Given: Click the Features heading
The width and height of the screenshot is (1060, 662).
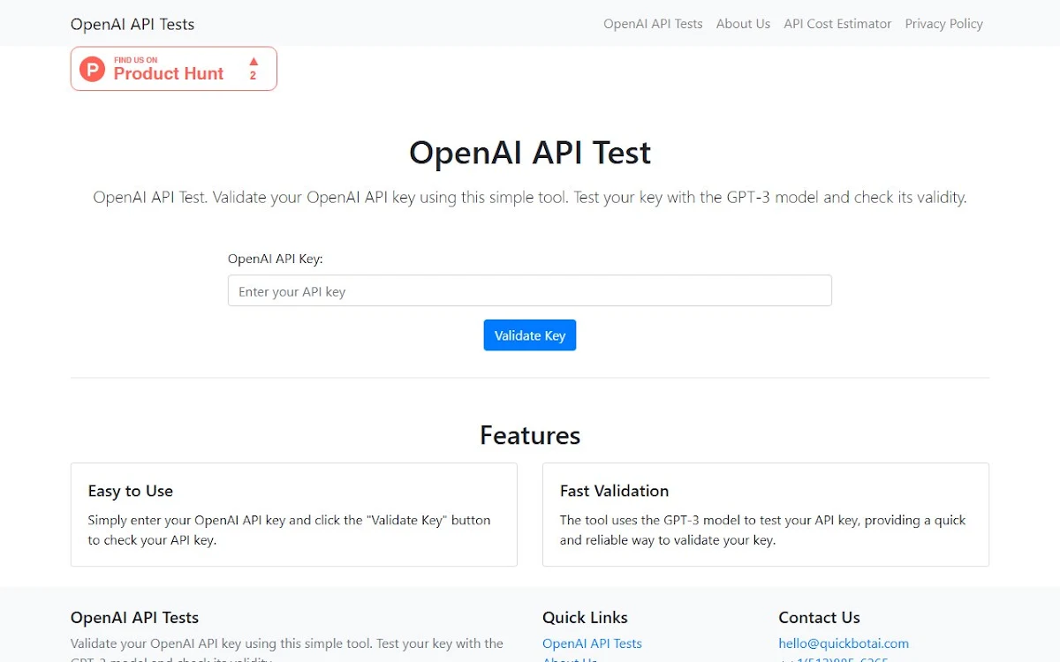Looking at the screenshot, I should (530, 435).
